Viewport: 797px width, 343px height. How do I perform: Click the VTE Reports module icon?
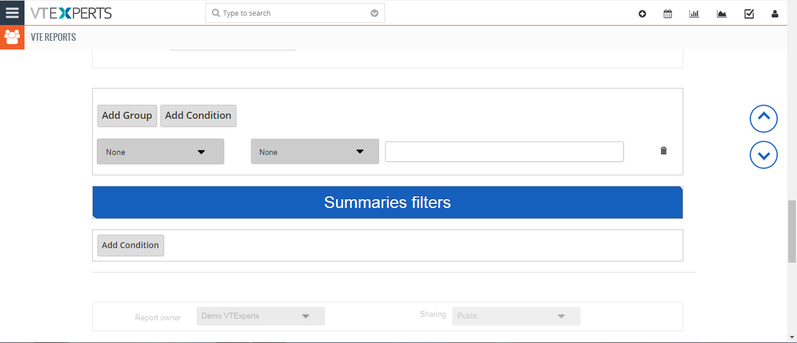[12, 37]
